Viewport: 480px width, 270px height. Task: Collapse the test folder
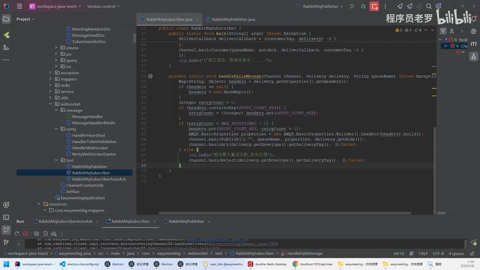tap(56, 160)
